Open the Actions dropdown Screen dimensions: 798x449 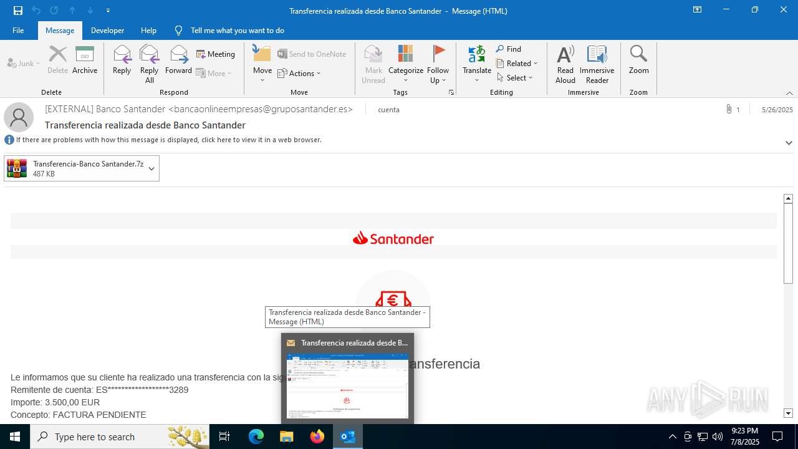point(299,73)
